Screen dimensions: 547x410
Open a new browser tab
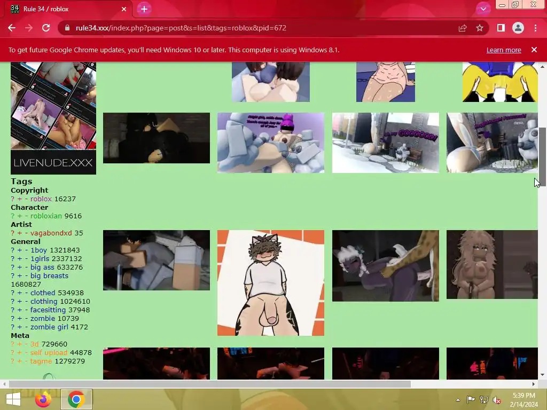click(144, 9)
